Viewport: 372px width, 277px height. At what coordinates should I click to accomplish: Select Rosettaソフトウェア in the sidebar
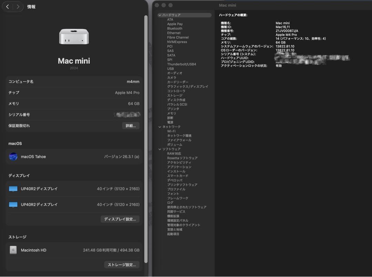point(182,158)
